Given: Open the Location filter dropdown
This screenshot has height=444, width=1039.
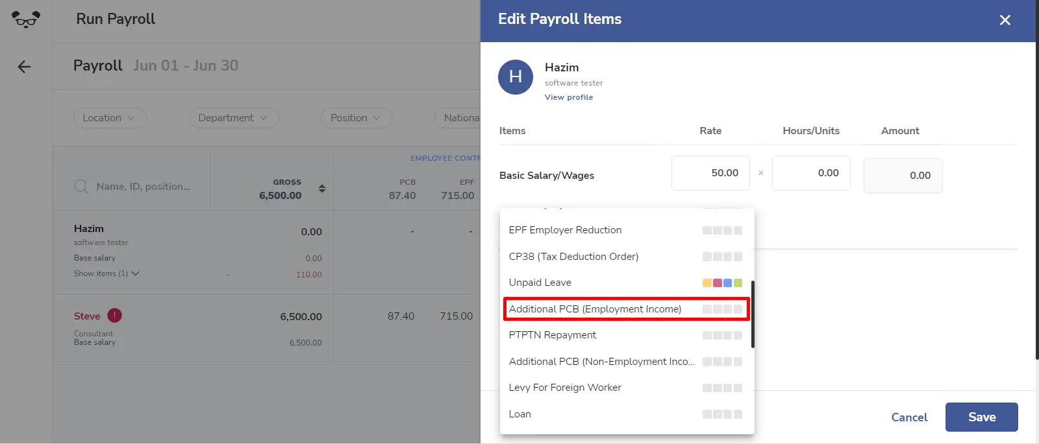Looking at the screenshot, I should click(110, 118).
